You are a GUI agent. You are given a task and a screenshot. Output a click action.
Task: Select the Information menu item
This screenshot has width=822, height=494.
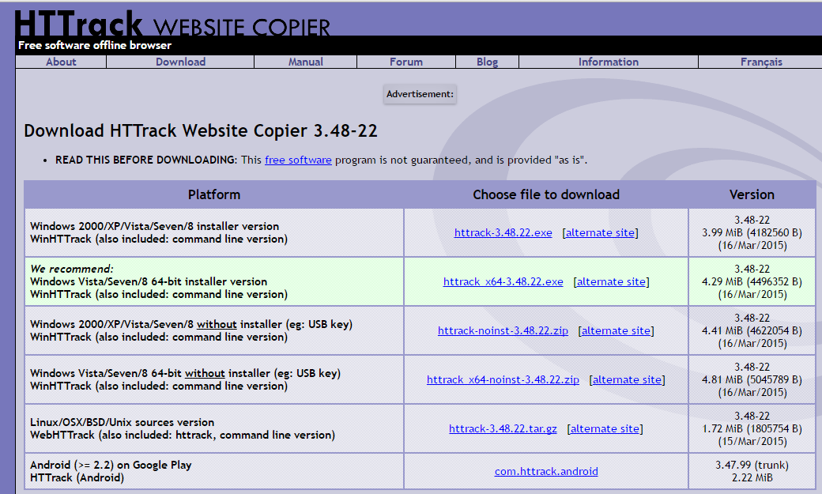(x=608, y=62)
